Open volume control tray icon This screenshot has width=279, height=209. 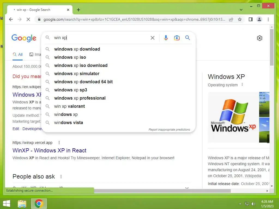(x=253, y=204)
